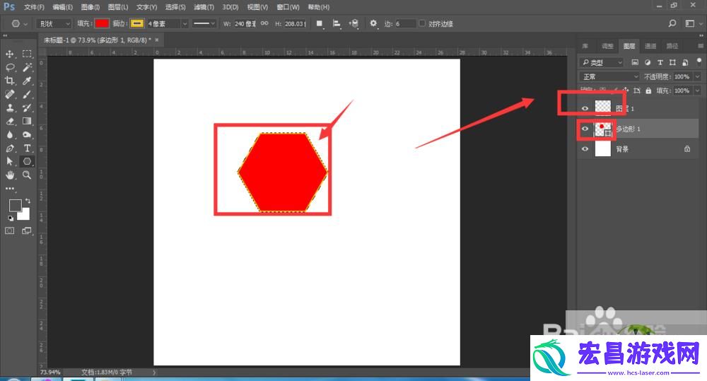Screen dimensions: 707x381
Task: Select the Eyedropper tool
Action: click(27, 81)
